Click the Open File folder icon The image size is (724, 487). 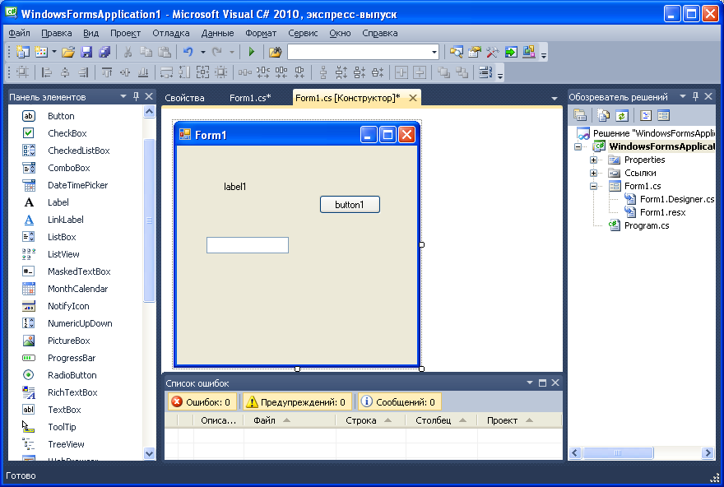tap(67, 52)
